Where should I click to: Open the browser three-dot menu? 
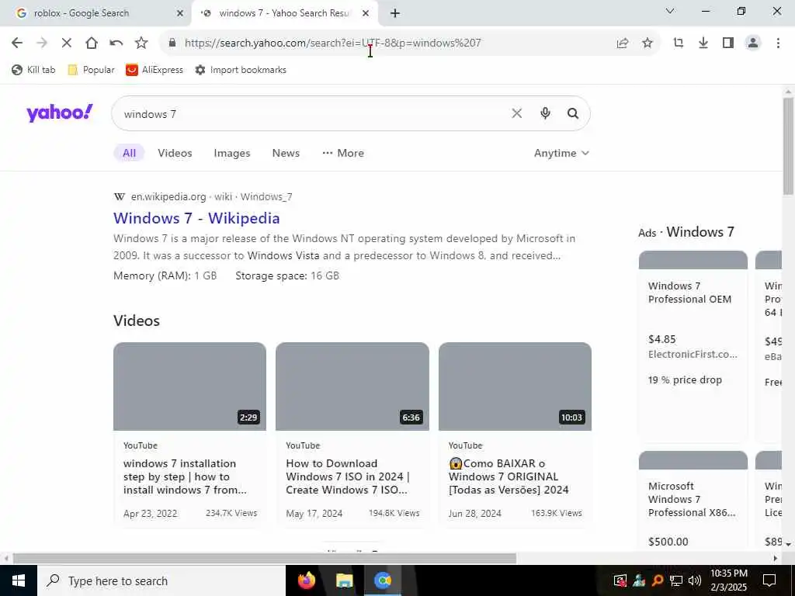coord(778,43)
